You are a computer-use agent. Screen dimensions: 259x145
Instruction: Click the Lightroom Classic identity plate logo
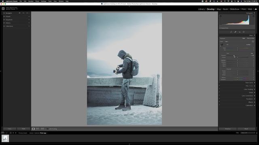pos(3,8)
